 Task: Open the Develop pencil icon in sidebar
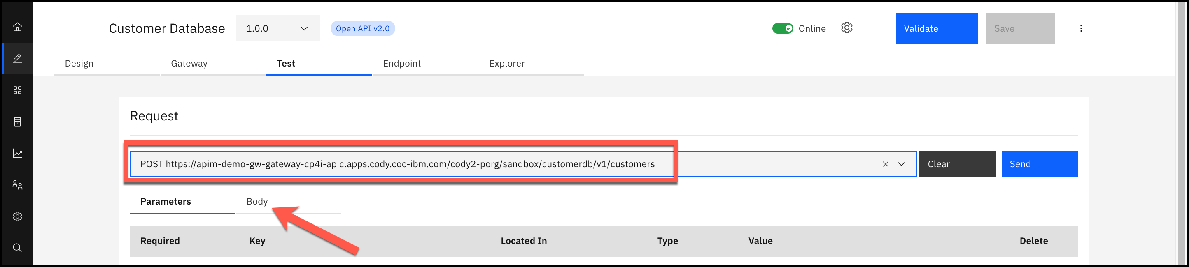point(17,58)
